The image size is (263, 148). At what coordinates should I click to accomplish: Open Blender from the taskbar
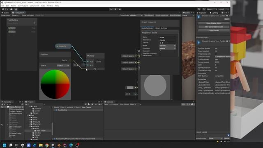tap(59, 145)
